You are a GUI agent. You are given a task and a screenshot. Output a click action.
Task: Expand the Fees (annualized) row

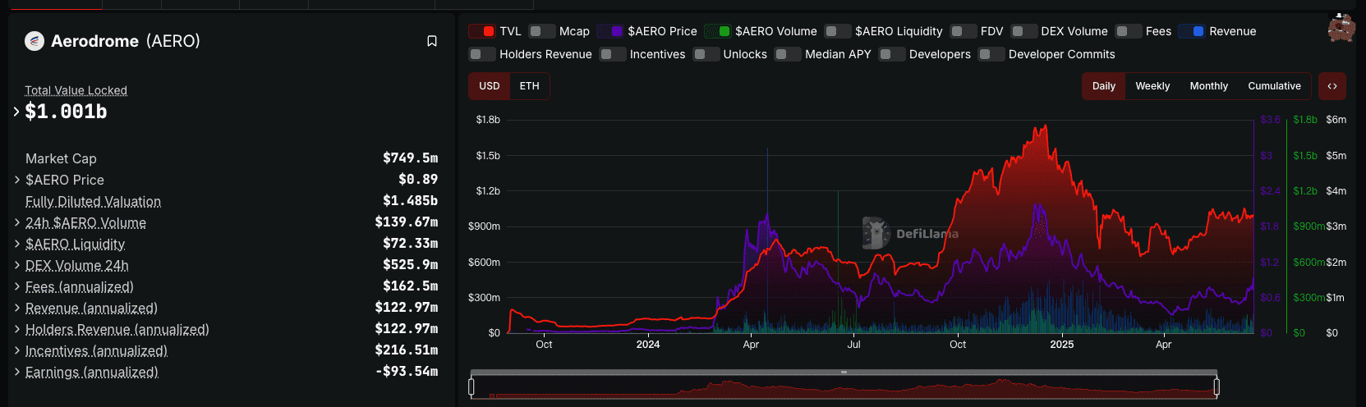[x=17, y=286]
